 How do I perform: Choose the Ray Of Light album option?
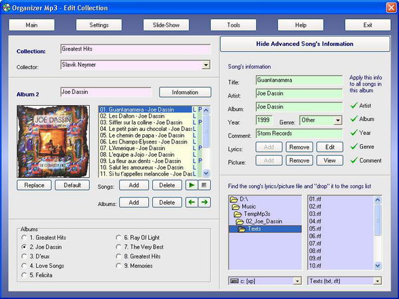coord(118,237)
